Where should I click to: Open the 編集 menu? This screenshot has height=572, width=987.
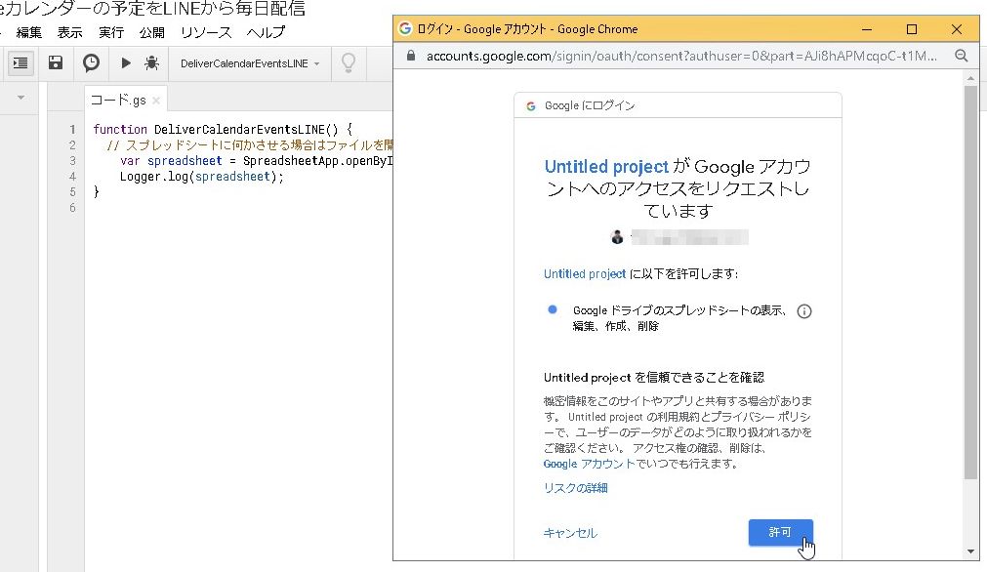29,32
